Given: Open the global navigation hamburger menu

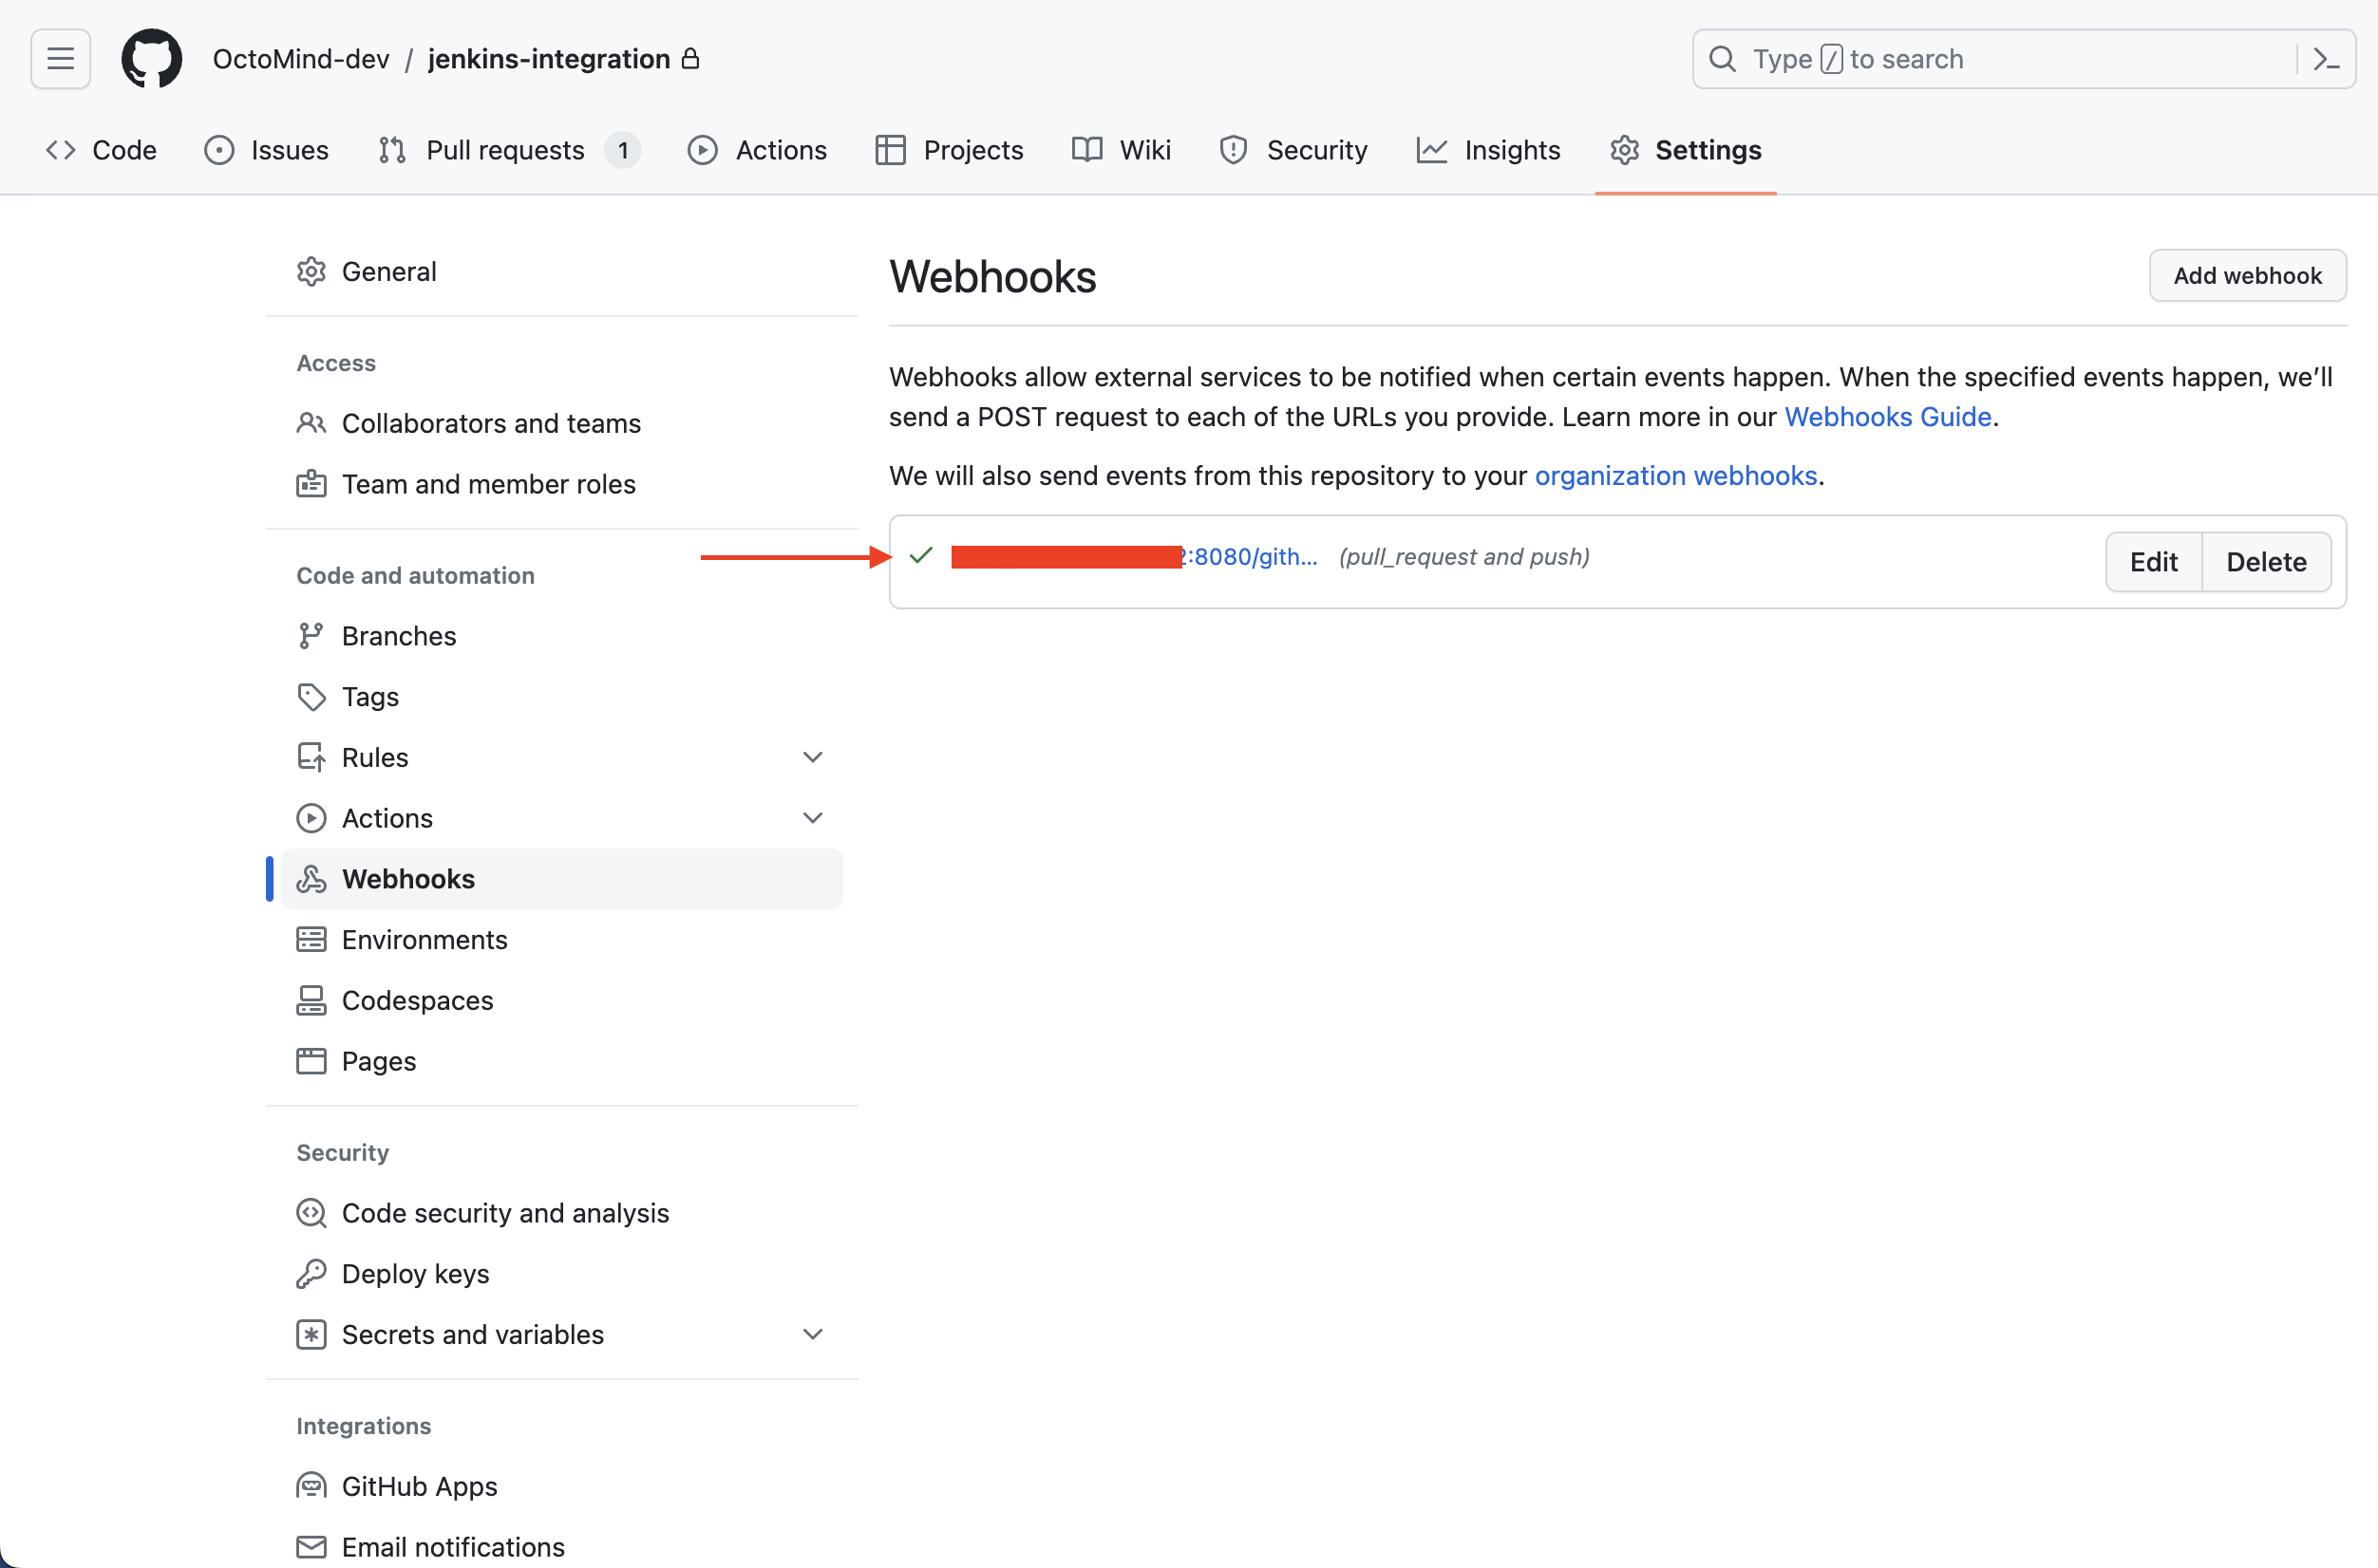Looking at the screenshot, I should coord(59,58).
